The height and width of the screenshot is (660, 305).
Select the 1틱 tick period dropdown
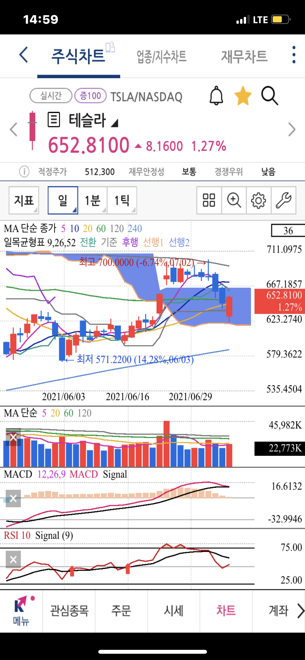point(122,200)
